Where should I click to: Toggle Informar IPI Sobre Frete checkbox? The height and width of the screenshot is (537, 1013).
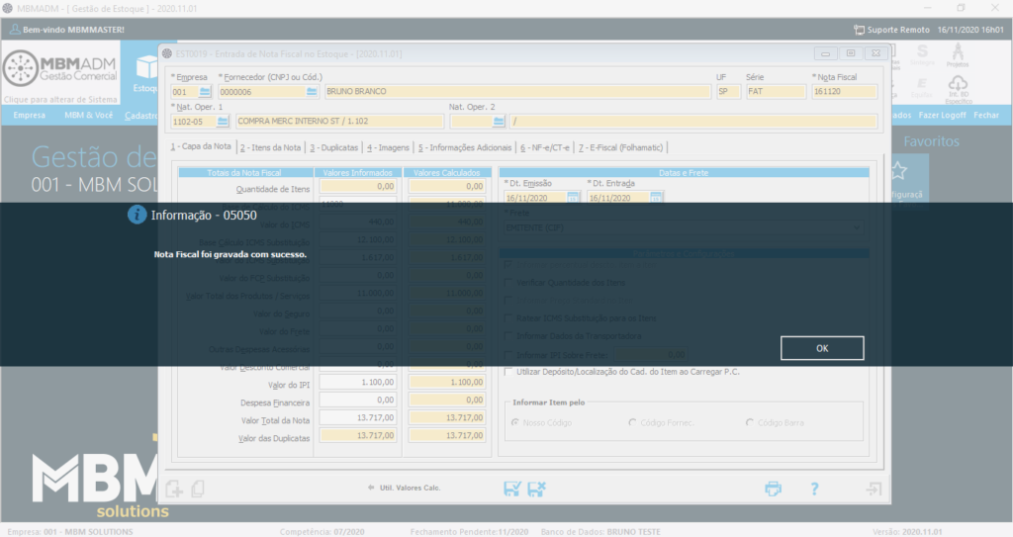click(x=508, y=355)
